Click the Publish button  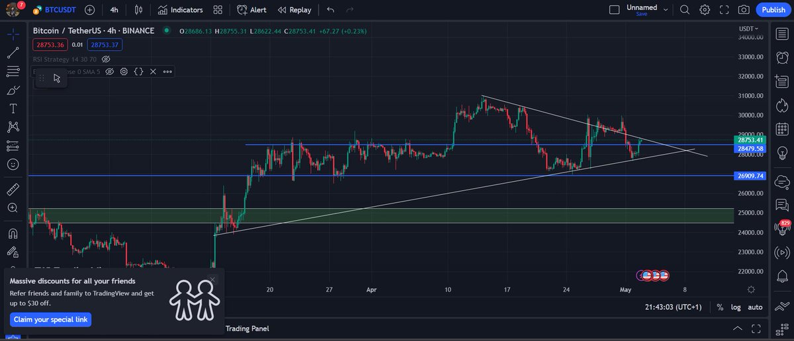coord(773,10)
